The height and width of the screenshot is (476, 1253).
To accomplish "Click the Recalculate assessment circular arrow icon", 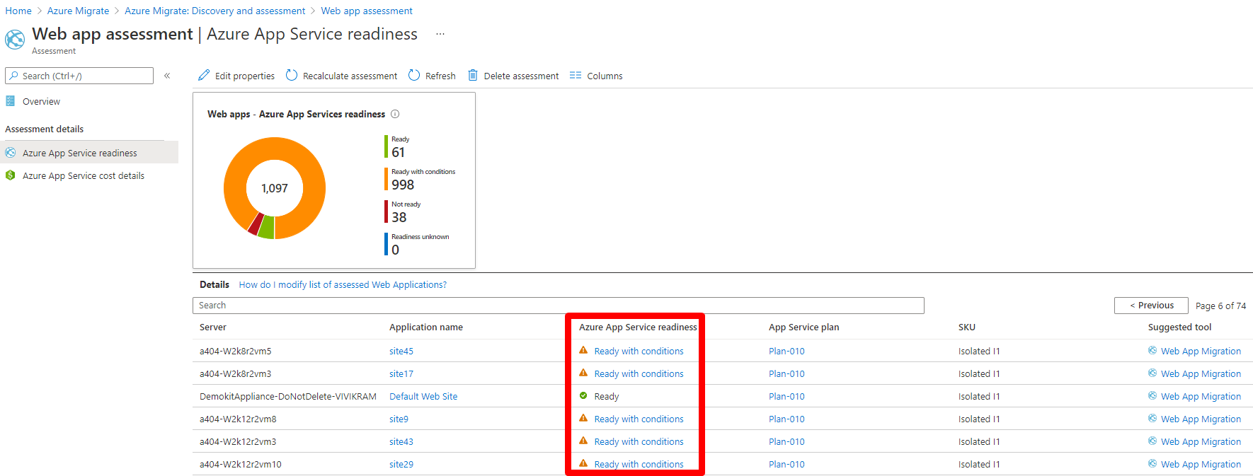I will (292, 75).
